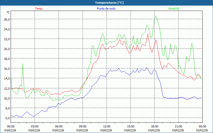Click the °C unit label above the y-axis
213x133 pixels.
pos(8,12)
